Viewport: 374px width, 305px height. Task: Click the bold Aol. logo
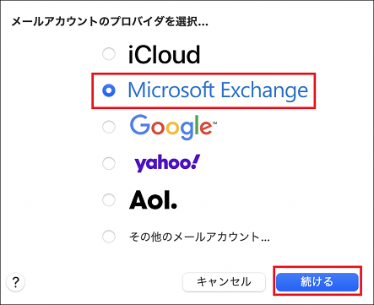pos(153,200)
